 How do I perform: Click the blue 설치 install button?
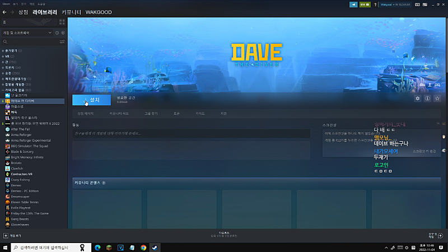pos(91,100)
